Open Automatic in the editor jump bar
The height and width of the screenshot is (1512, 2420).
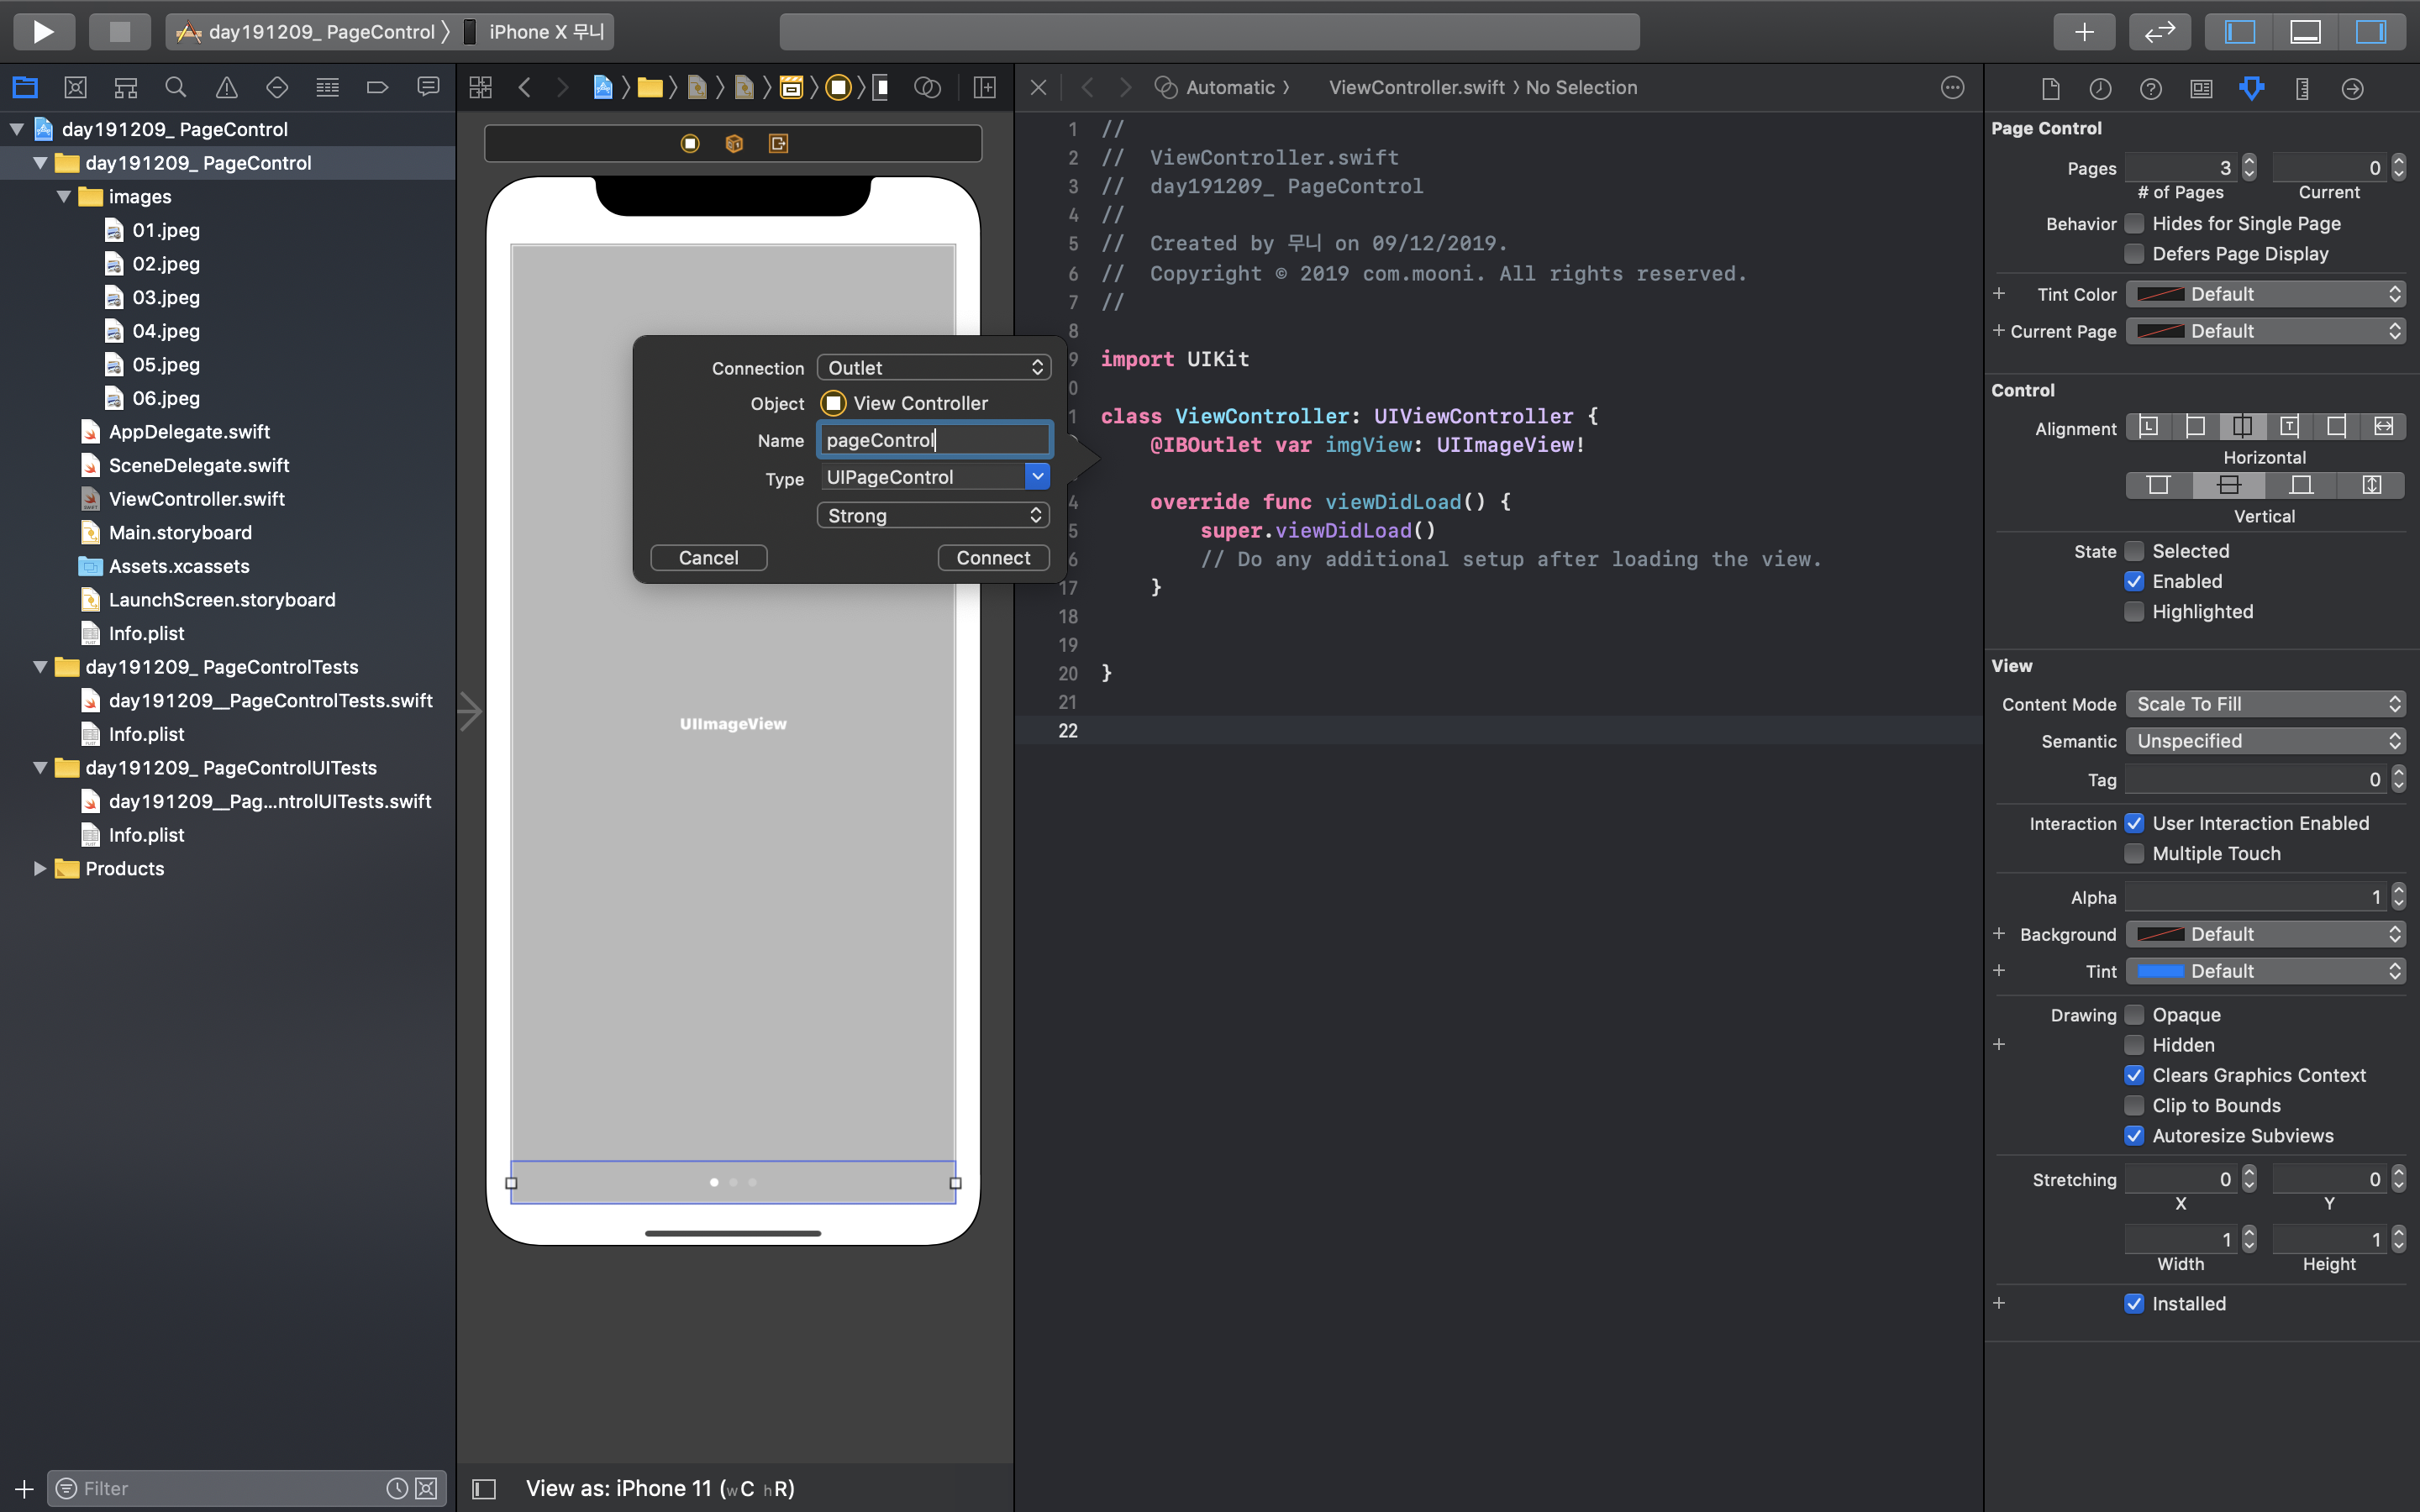(x=1229, y=88)
